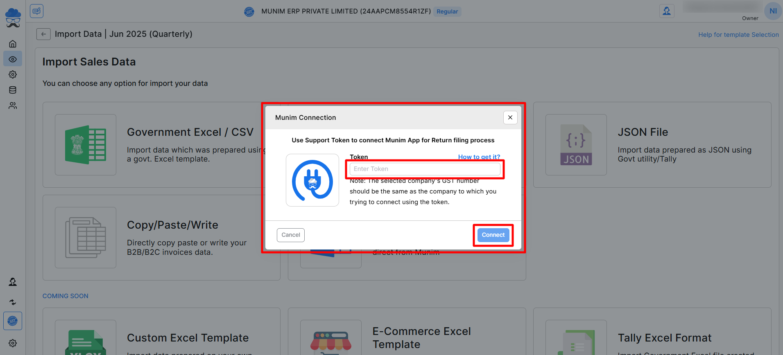
Task: Go back using the arrow button
Action: click(x=43, y=34)
